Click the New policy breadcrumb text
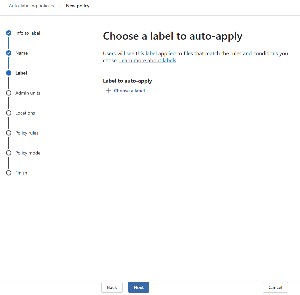 coord(78,6)
